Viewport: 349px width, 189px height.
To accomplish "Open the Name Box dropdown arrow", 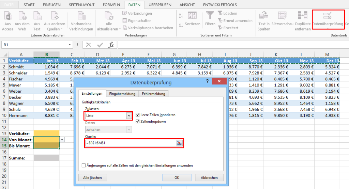I will (70, 45).
